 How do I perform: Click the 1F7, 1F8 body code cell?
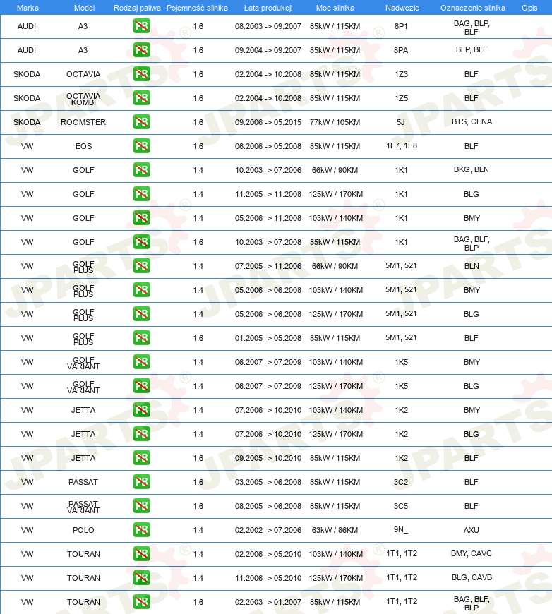[402, 145]
